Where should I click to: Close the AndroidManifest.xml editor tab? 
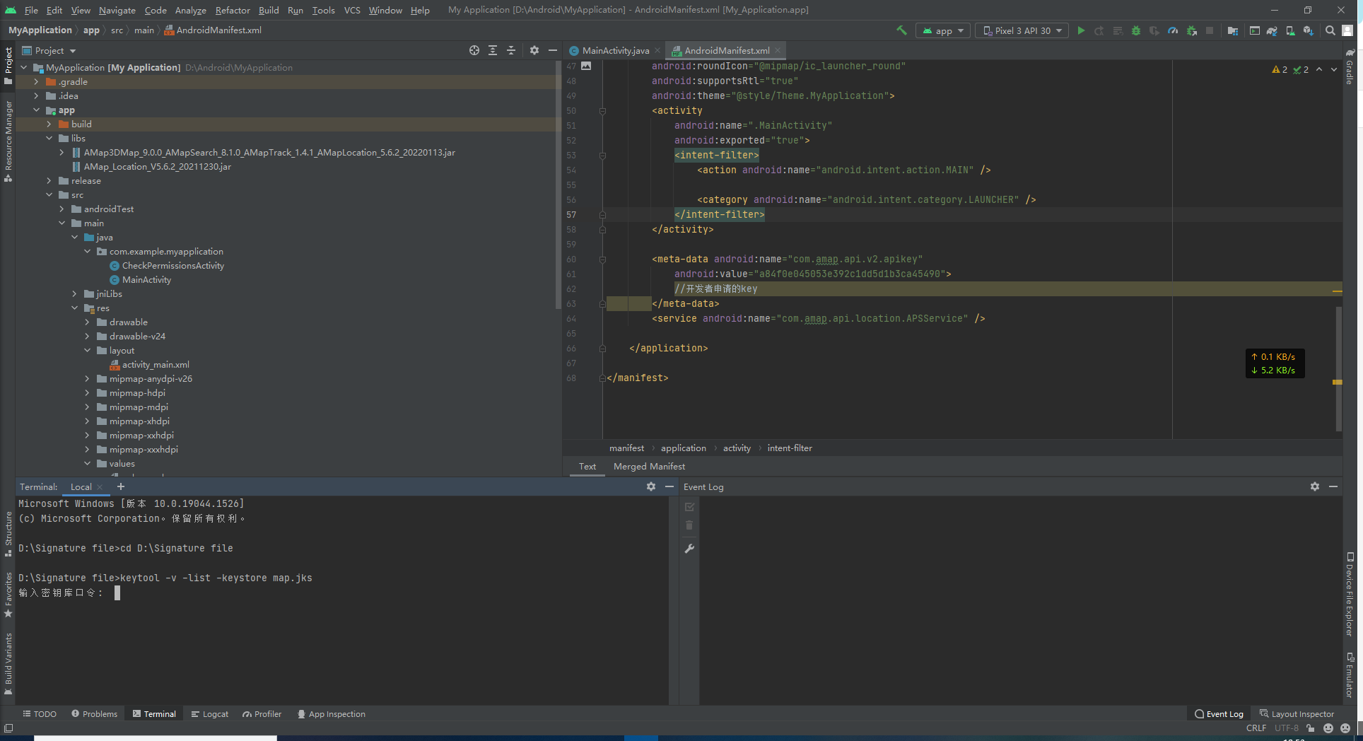[778, 50]
